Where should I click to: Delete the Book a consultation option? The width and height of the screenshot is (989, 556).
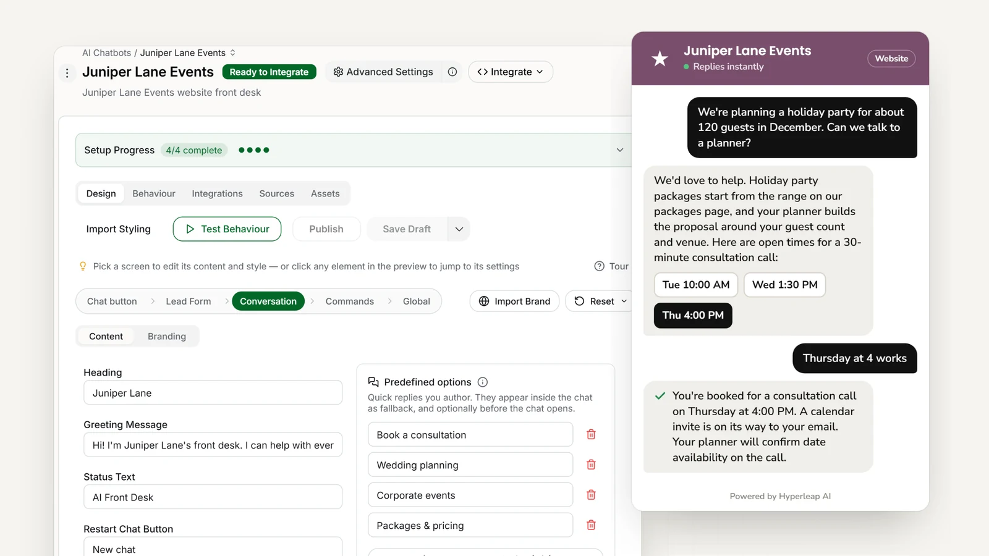[591, 435]
